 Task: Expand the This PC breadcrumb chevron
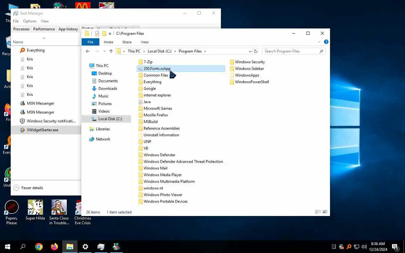144,51
